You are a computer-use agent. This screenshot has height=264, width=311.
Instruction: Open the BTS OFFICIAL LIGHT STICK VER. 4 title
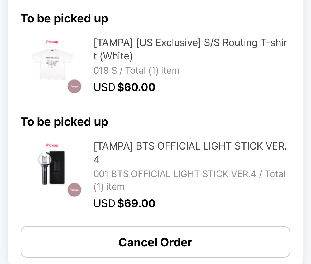coord(190,153)
